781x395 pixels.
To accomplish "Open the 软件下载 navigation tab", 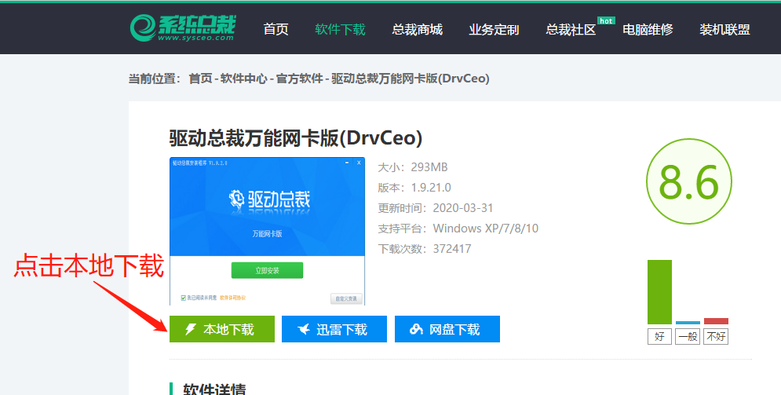I will [x=340, y=29].
